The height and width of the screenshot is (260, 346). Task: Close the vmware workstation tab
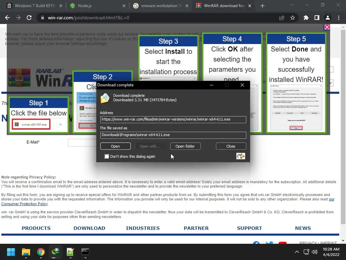pos(187,6)
